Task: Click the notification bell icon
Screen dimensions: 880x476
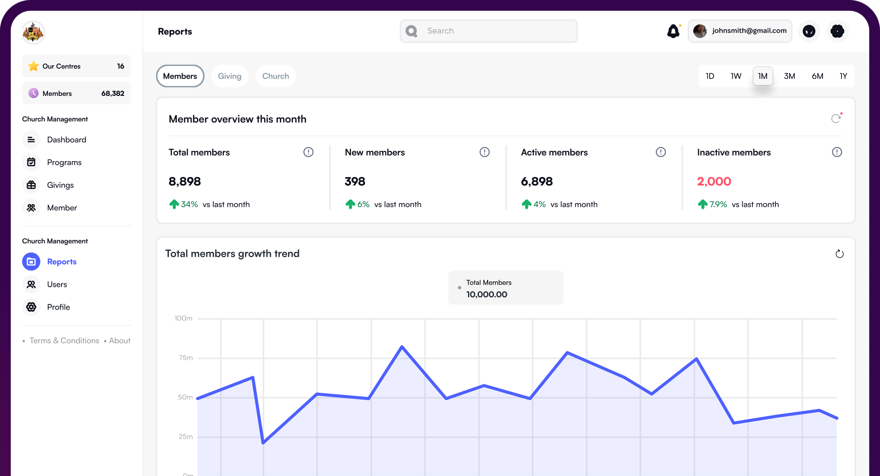Action: click(x=673, y=31)
